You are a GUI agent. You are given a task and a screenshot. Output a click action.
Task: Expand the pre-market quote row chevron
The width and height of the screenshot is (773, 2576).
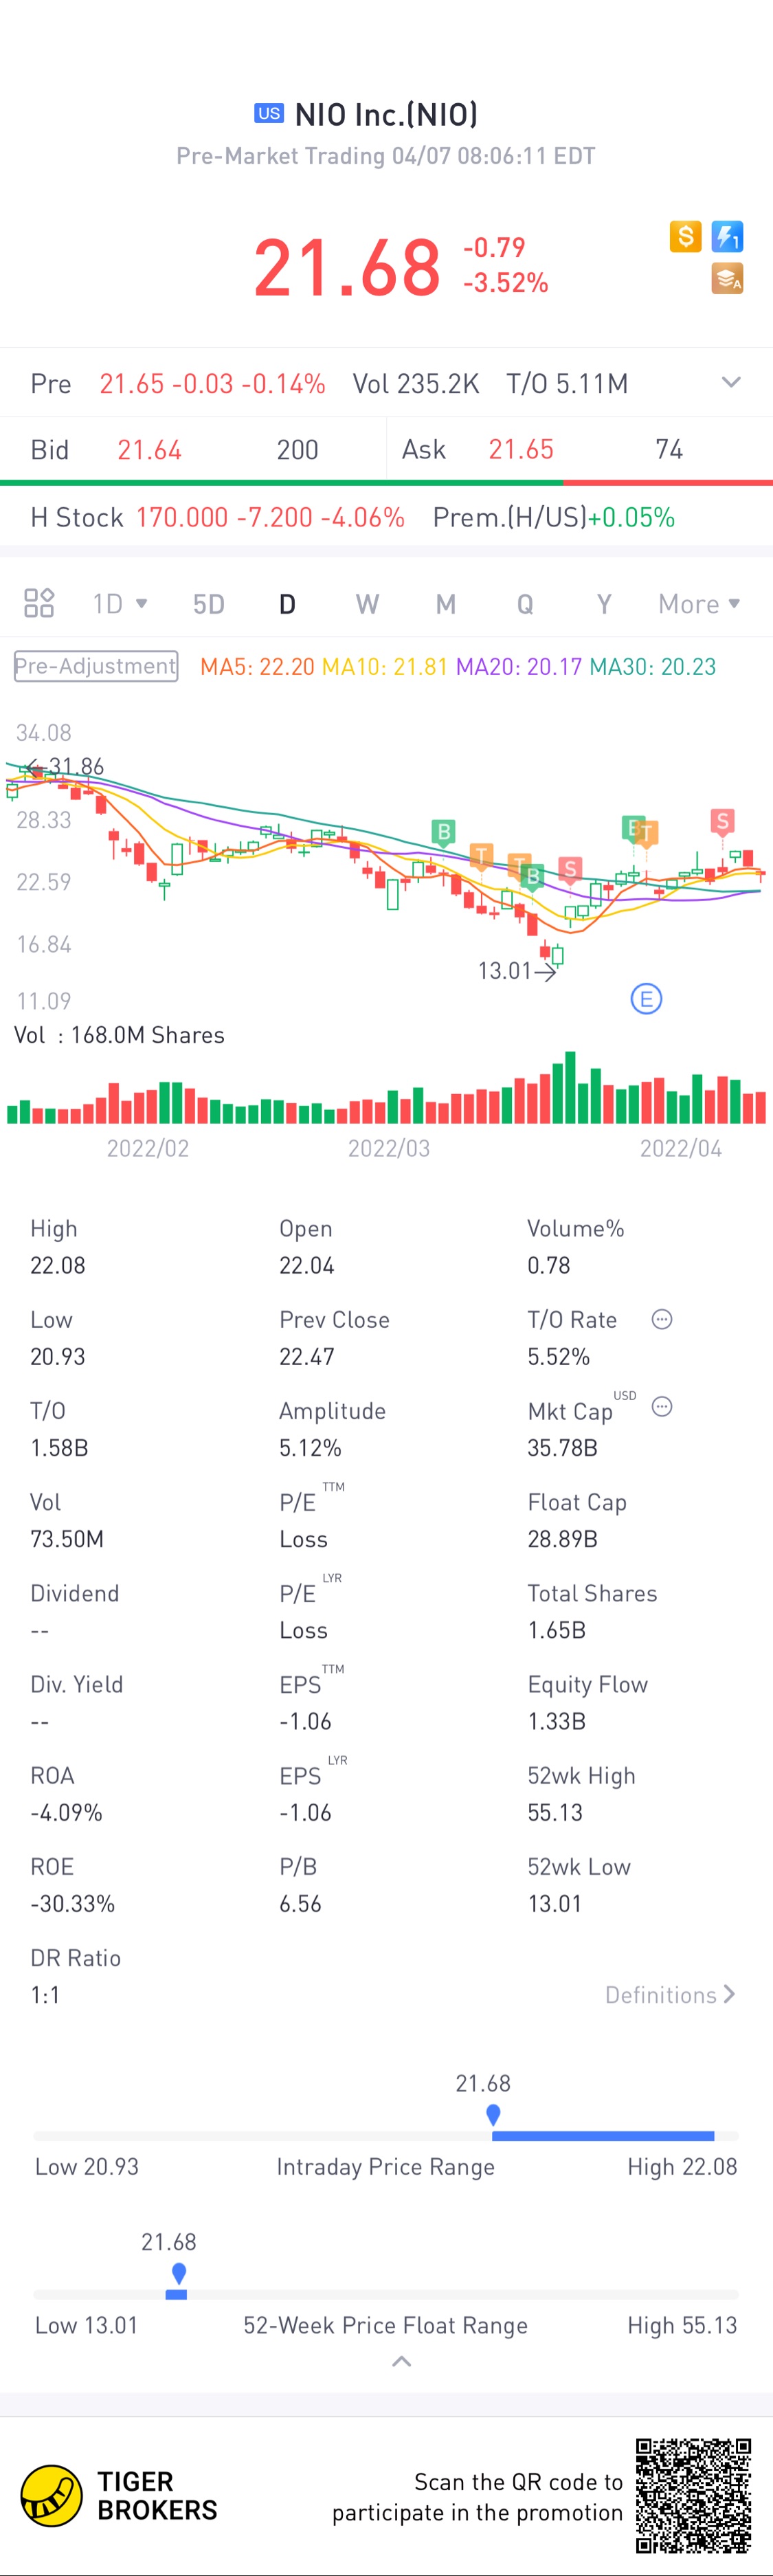point(731,382)
